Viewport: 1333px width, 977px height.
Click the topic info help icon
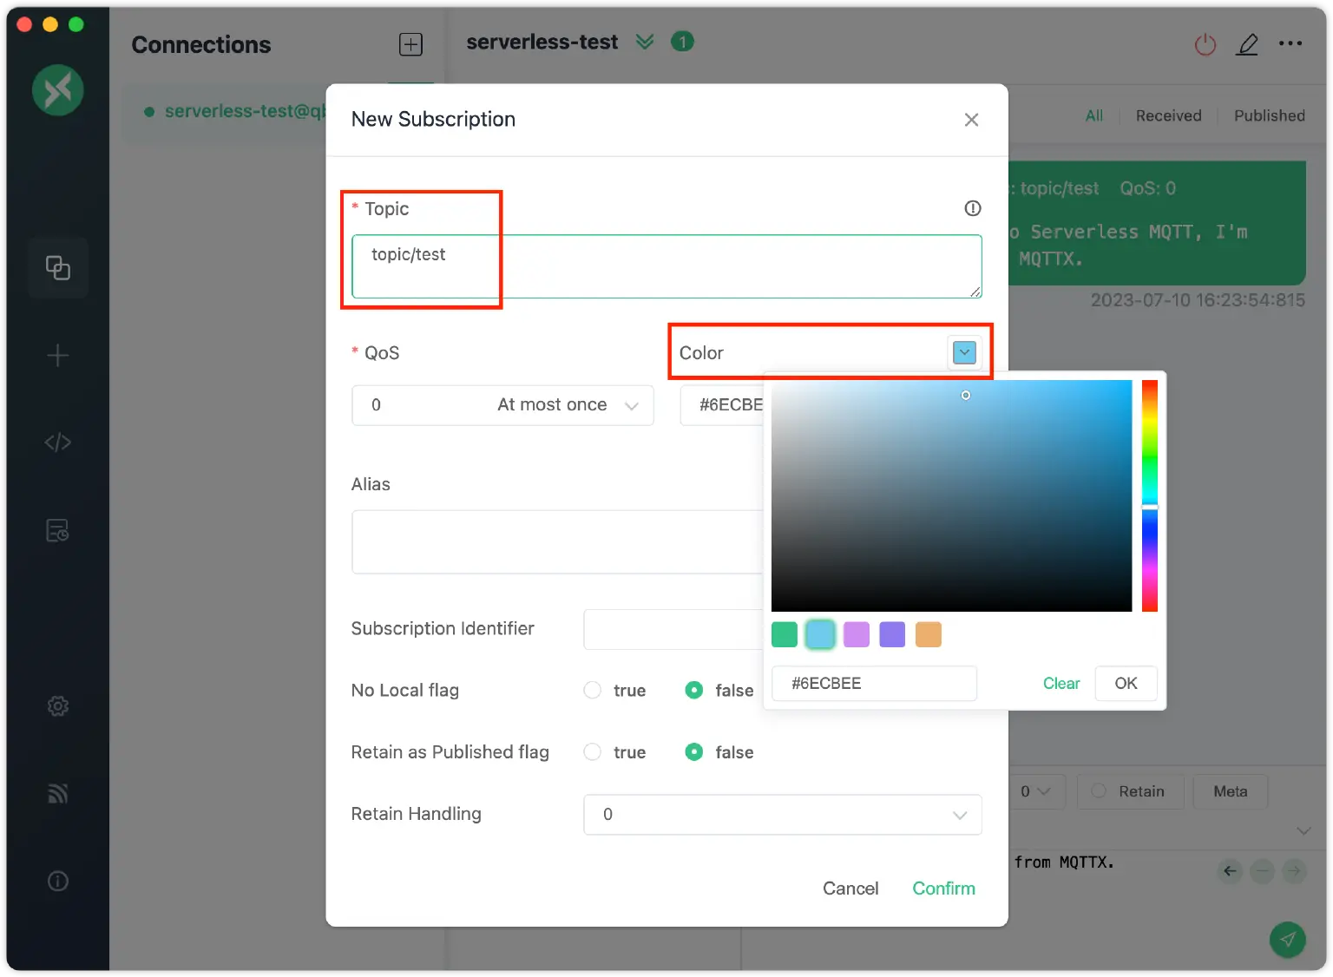(972, 208)
